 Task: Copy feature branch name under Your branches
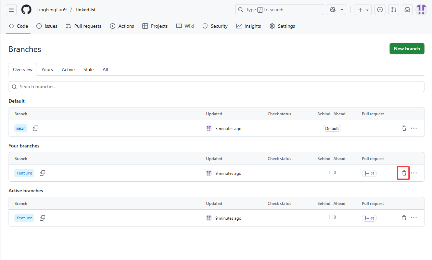42,173
